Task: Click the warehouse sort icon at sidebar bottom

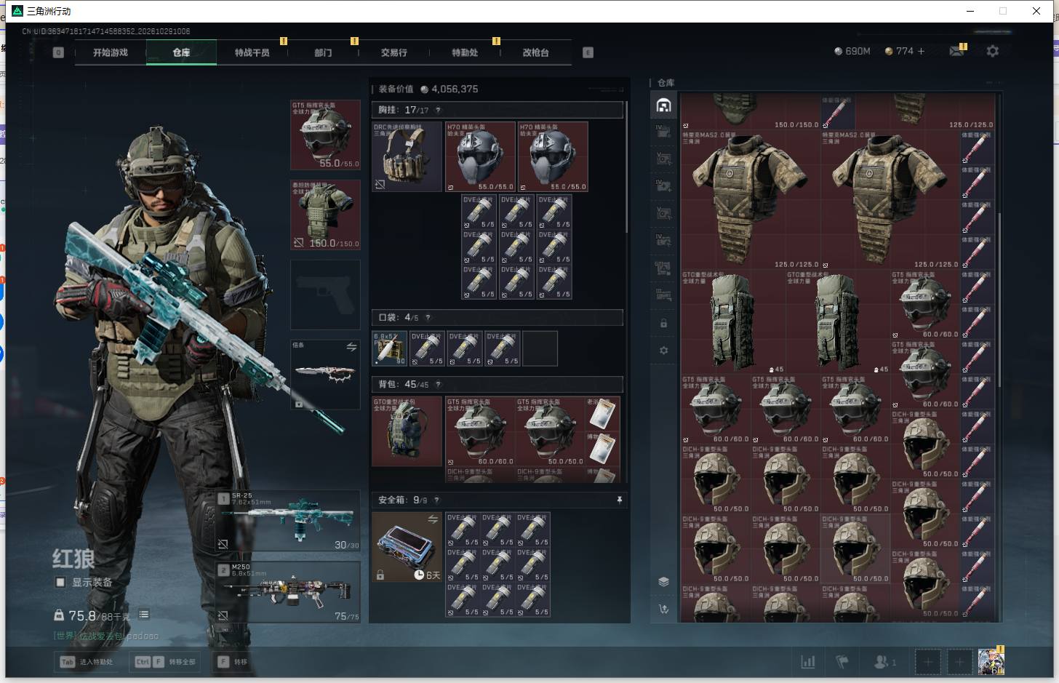Action: [x=663, y=609]
